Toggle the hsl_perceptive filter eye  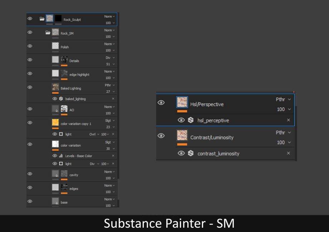pos(181,120)
